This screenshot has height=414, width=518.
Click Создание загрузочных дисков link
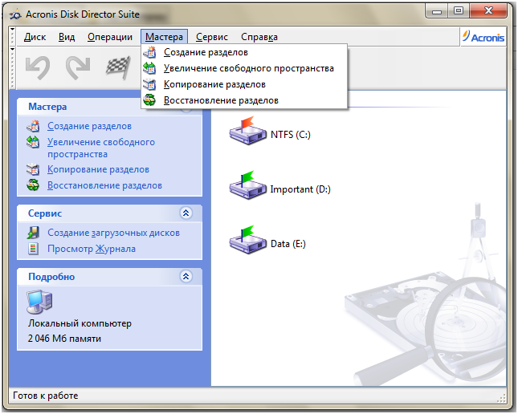tap(113, 233)
